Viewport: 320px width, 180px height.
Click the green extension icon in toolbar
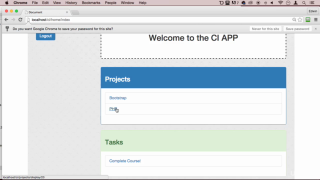pos(308,19)
